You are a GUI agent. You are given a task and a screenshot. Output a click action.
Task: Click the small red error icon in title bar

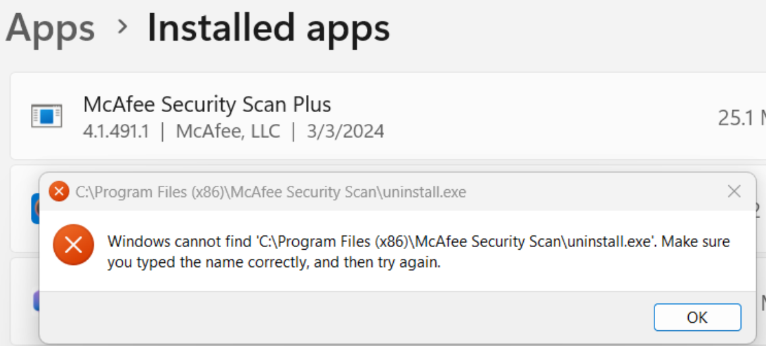coord(59,192)
